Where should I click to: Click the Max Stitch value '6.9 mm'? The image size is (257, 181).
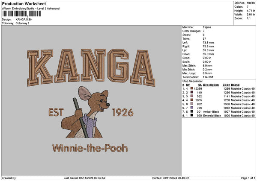(207, 66)
